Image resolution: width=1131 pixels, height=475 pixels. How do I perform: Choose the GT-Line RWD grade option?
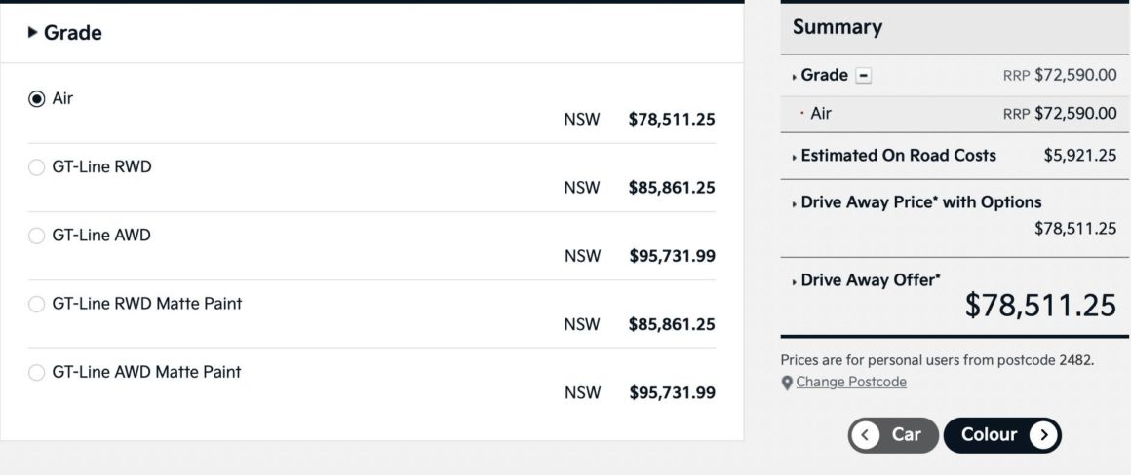point(37,167)
